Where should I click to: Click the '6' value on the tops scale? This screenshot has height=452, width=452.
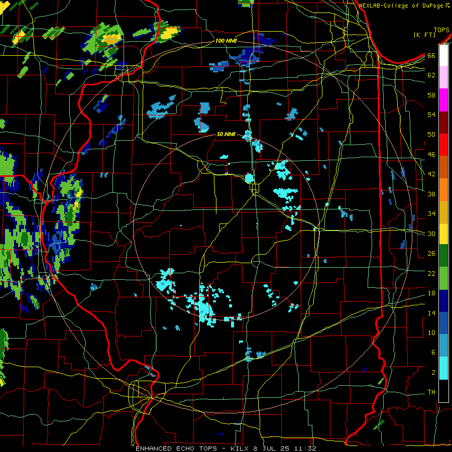pyautogui.click(x=433, y=353)
